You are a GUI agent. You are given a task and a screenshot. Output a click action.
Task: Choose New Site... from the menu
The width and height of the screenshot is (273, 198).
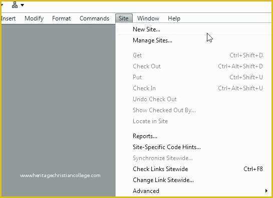[x=193, y=29]
